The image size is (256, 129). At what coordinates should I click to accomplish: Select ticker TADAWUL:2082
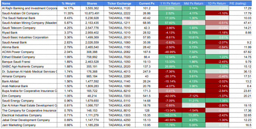coord(119,52)
